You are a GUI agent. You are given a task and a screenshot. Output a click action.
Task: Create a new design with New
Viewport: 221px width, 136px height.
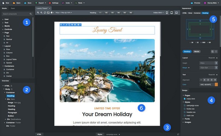tap(6, 3)
